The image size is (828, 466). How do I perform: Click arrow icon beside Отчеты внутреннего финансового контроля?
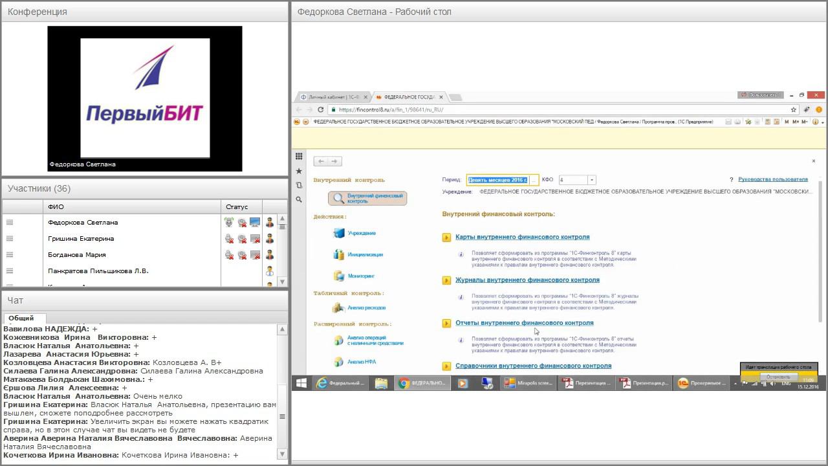[446, 323]
